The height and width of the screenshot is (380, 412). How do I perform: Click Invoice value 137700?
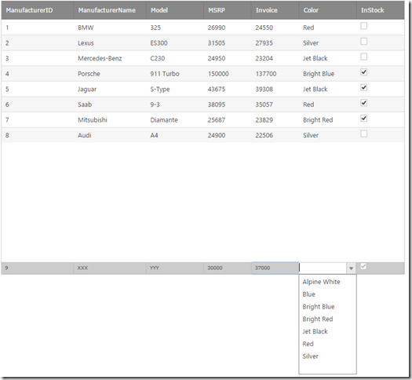pos(275,74)
